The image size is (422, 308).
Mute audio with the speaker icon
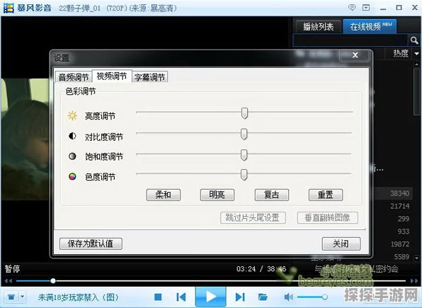[x=288, y=297]
